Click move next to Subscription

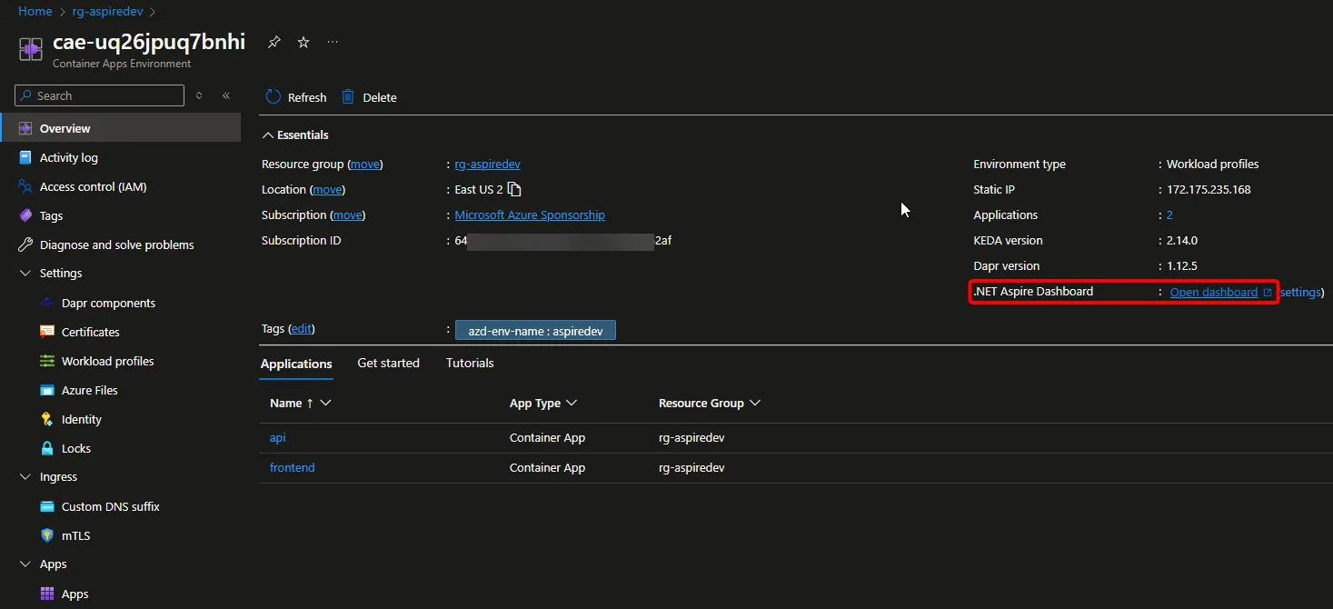click(348, 215)
